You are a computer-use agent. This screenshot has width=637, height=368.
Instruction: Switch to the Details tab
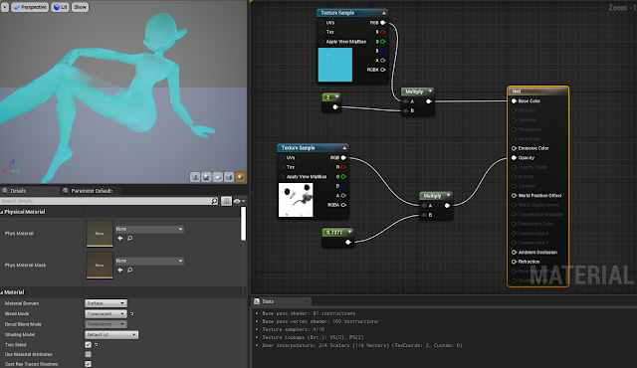coord(18,191)
